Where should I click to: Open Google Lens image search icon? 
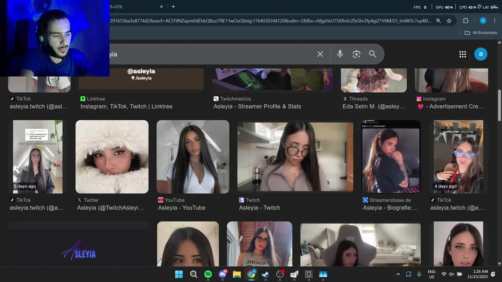click(x=356, y=54)
